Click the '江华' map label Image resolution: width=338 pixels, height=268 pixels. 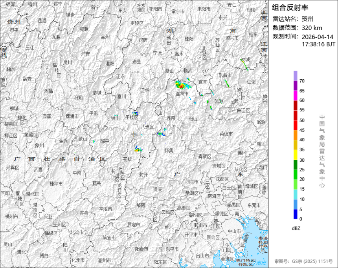pyautogui.click(x=144, y=90)
